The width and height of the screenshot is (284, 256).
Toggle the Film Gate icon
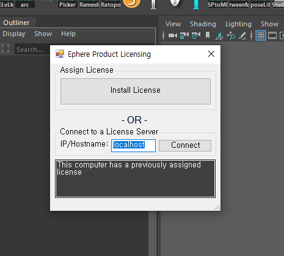tap(272, 35)
